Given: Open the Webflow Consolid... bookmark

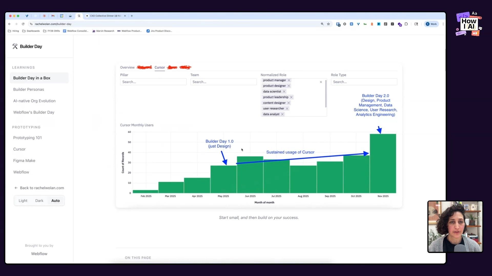Looking at the screenshot, I should point(76,31).
